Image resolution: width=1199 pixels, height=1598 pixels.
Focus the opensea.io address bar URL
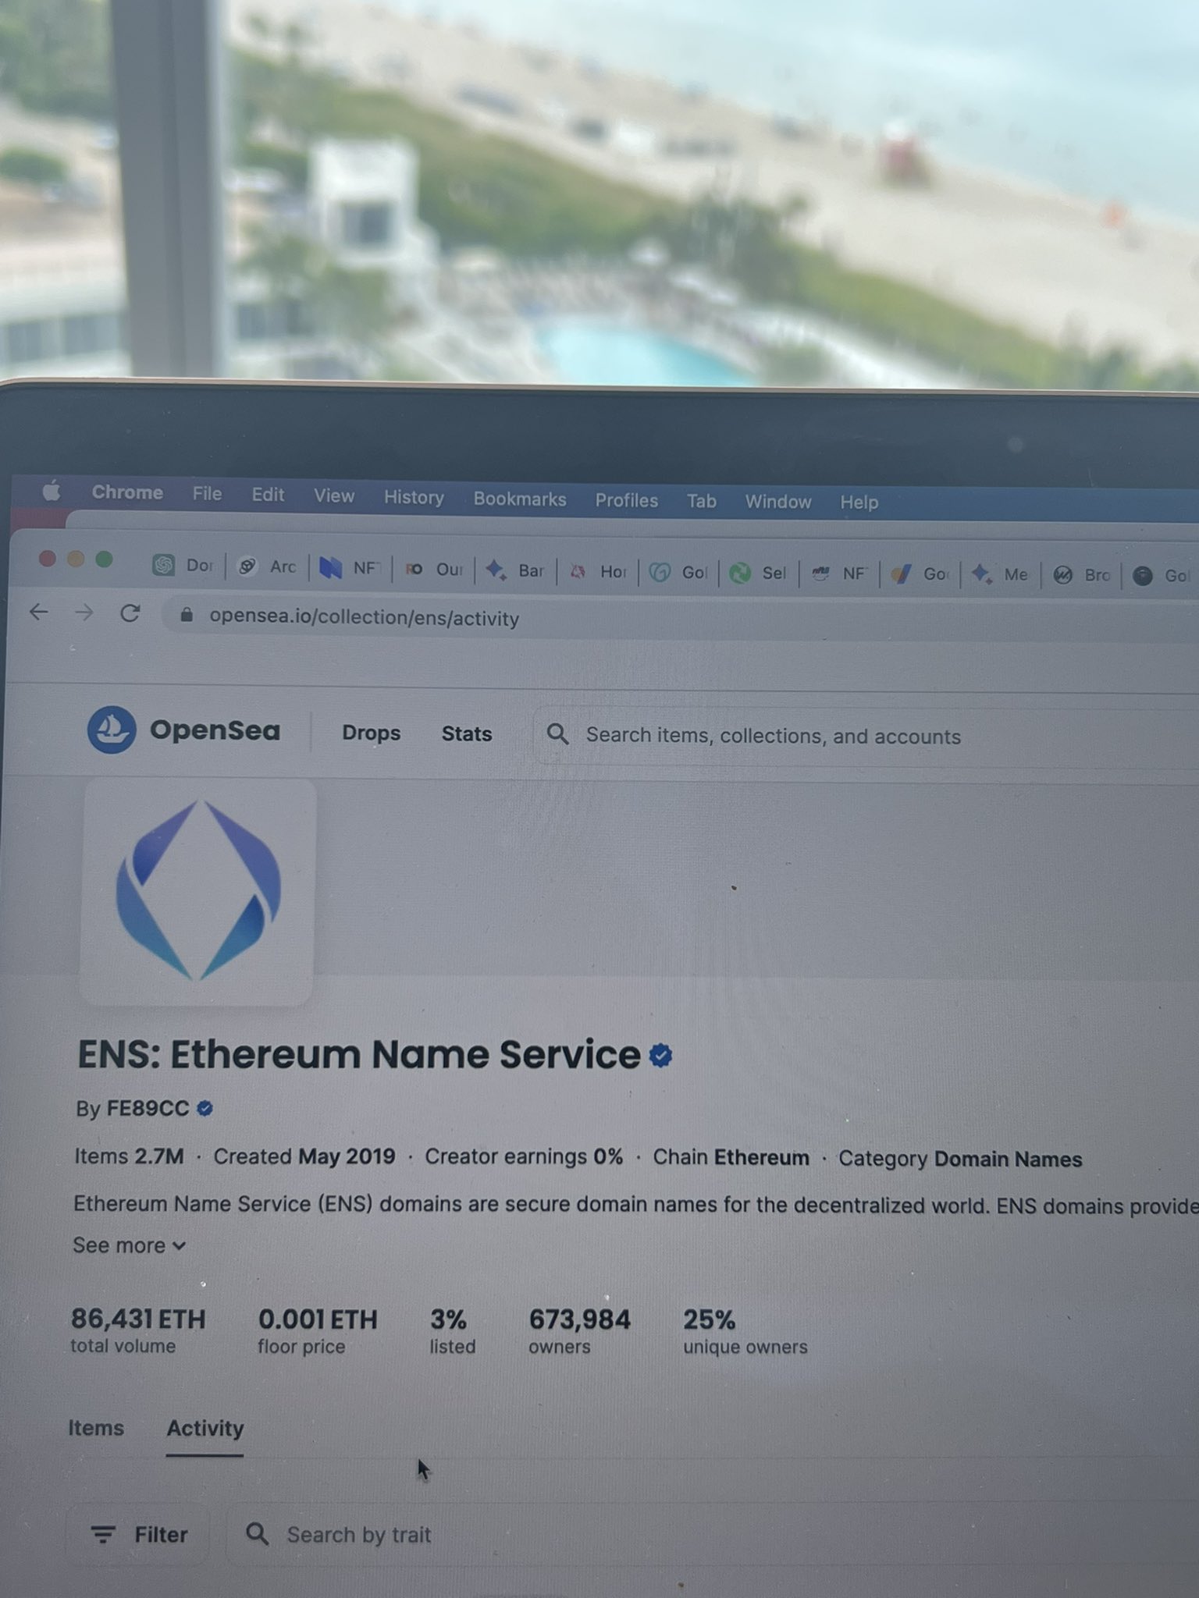[364, 618]
